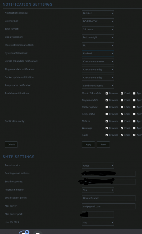Uncheck Email for Alerts

122,135
